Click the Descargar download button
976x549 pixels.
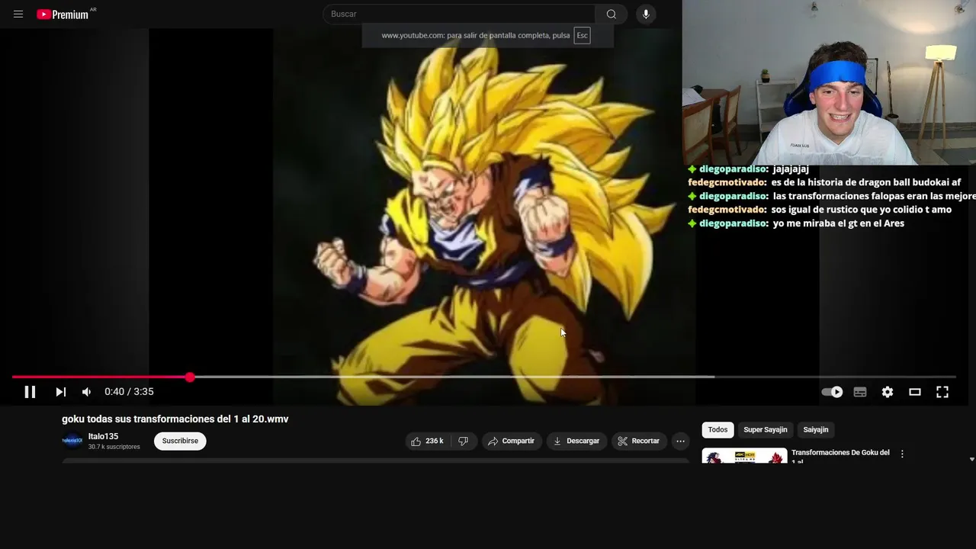click(576, 441)
